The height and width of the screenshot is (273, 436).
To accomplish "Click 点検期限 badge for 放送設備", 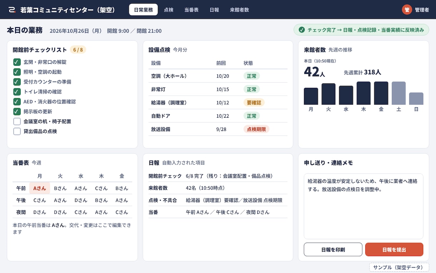I will click(x=256, y=129).
